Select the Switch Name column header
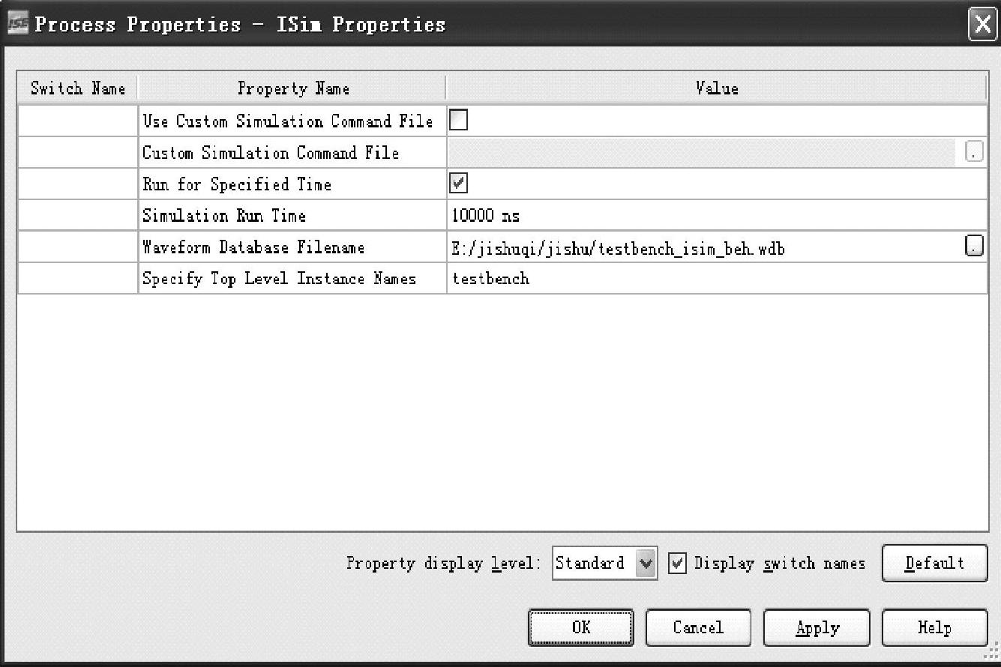Image resolution: width=1001 pixels, height=667 pixels. point(78,88)
